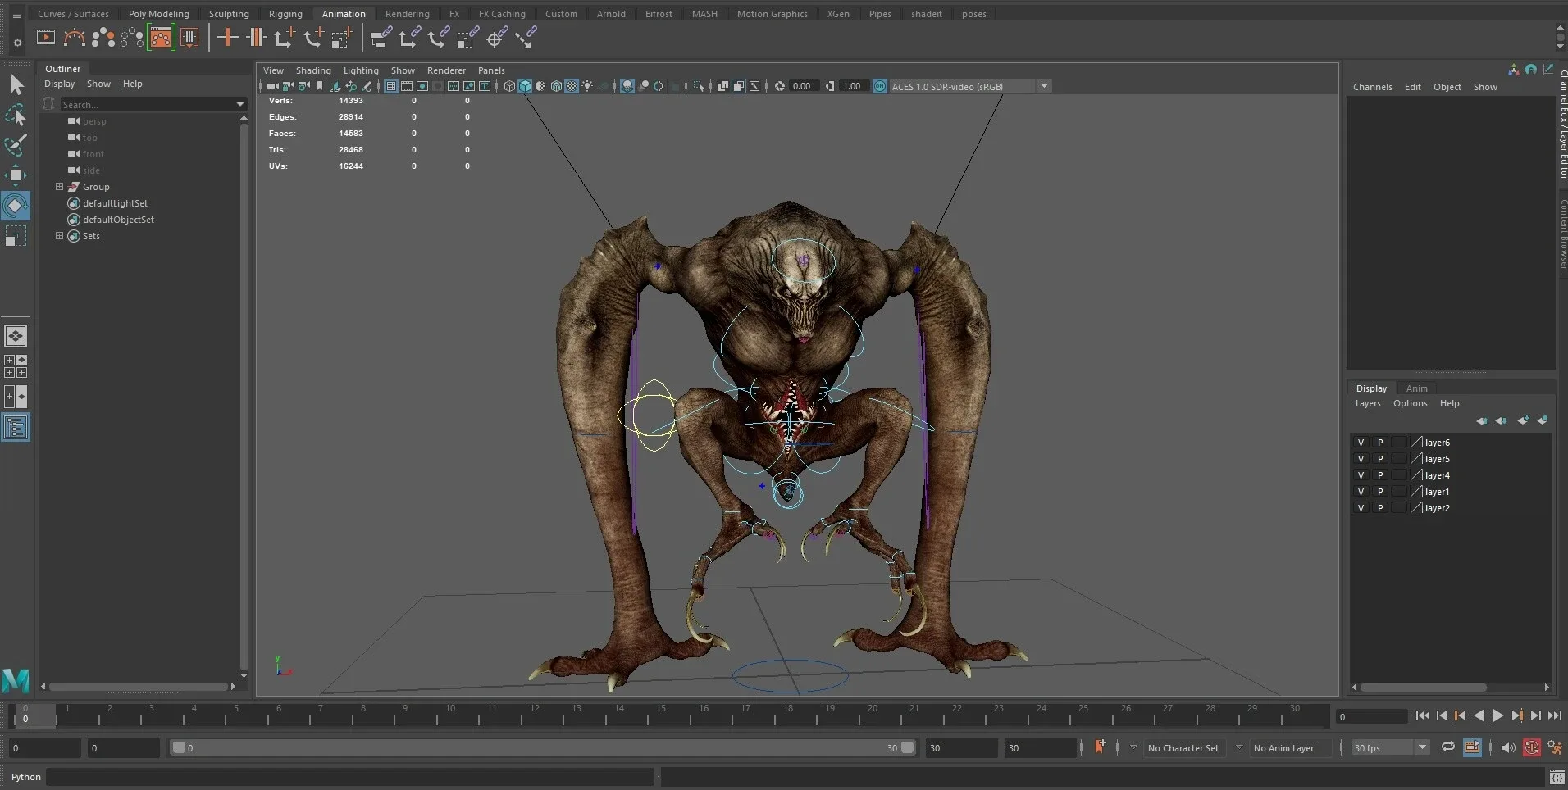
Task: Choose the Scale tool in the toolbox
Action: [16, 236]
